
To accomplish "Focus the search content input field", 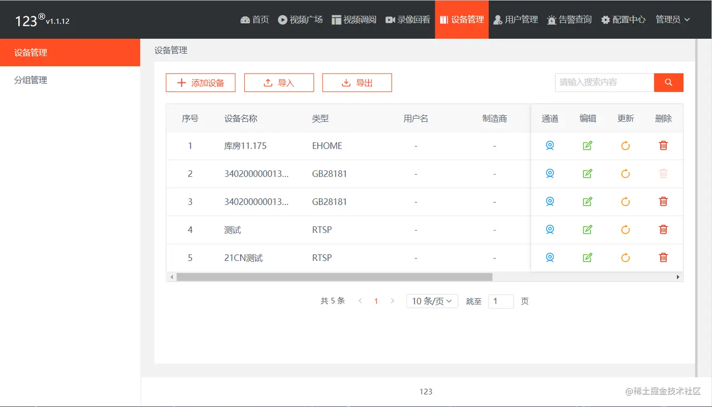I will tap(605, 82).
